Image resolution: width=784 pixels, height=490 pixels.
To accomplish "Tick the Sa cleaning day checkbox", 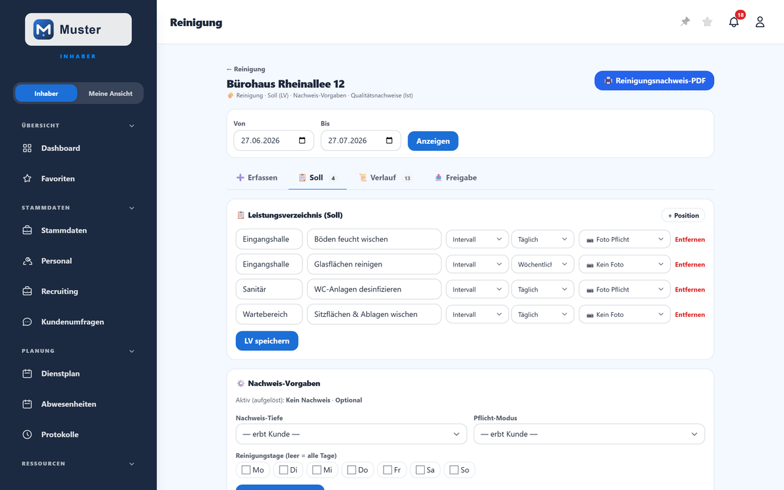I will pos(420,470).
